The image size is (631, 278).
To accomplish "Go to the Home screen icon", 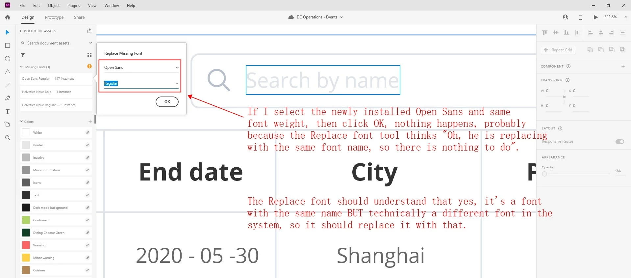I will coord(8,17).
